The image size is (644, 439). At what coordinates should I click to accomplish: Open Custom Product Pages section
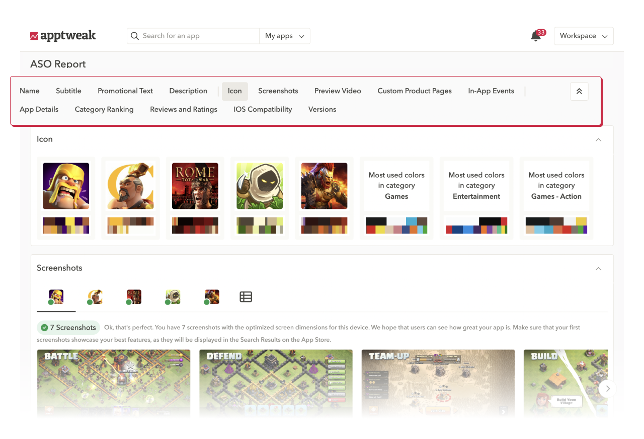pos(415,91)
